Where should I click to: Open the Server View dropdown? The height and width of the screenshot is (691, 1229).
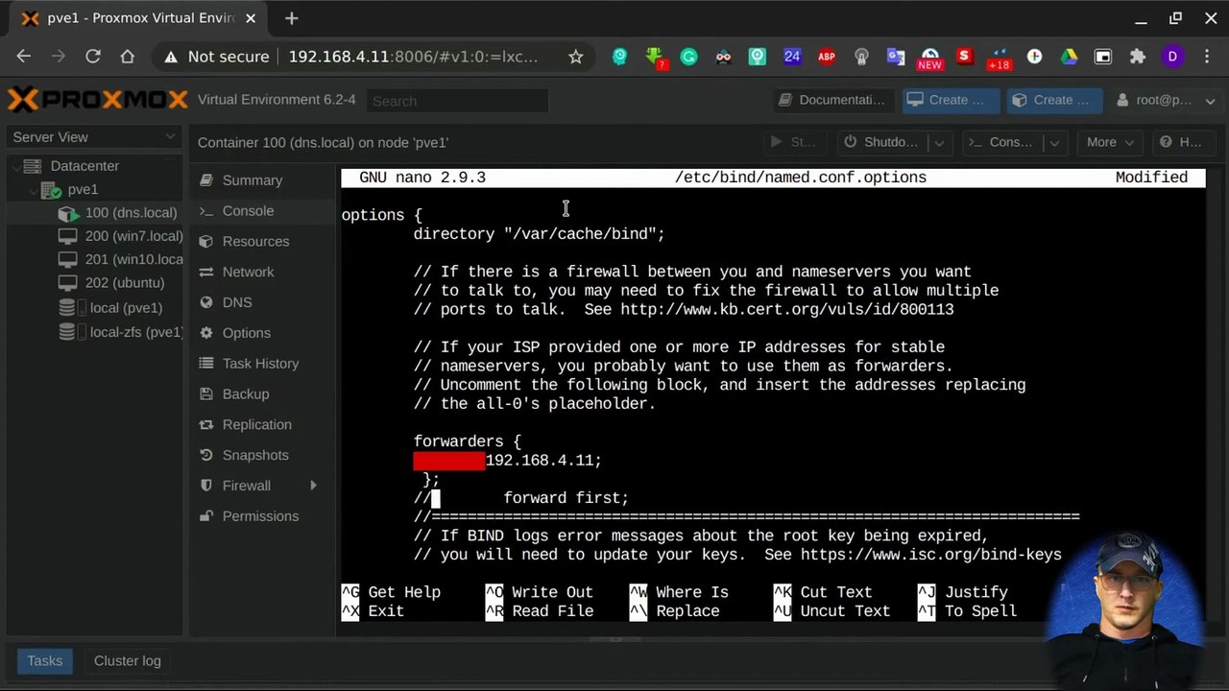tap(93, 137)
